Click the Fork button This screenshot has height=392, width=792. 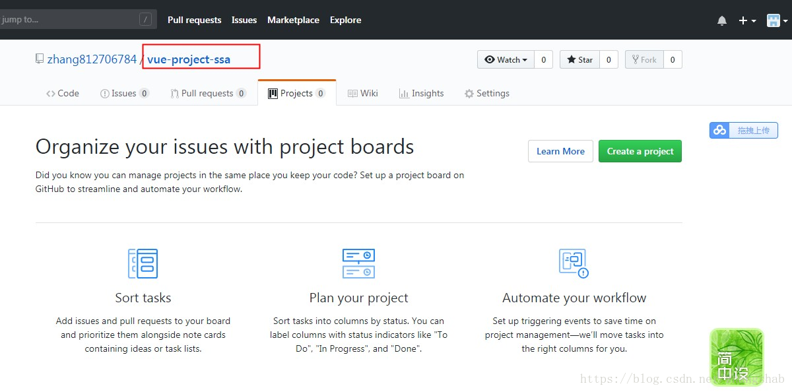[x=643, y=59]
